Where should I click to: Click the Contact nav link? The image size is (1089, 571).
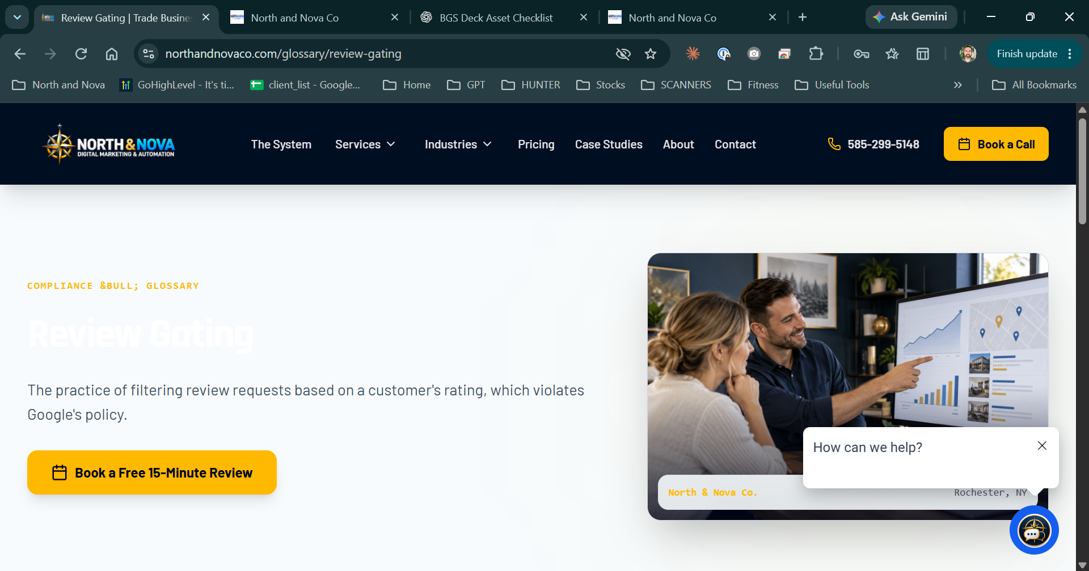pos(735,144)
